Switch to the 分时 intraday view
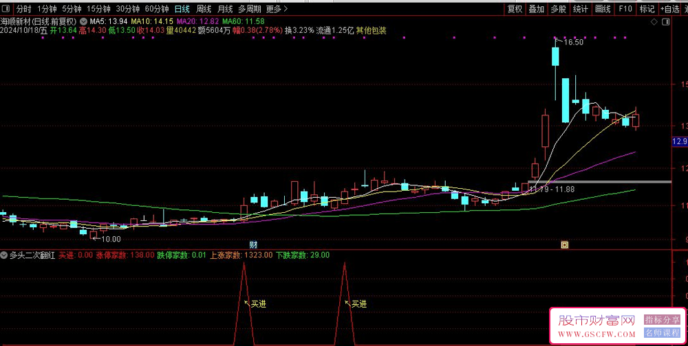The height and width of the screenshot is (346, 688). [23, 9]
